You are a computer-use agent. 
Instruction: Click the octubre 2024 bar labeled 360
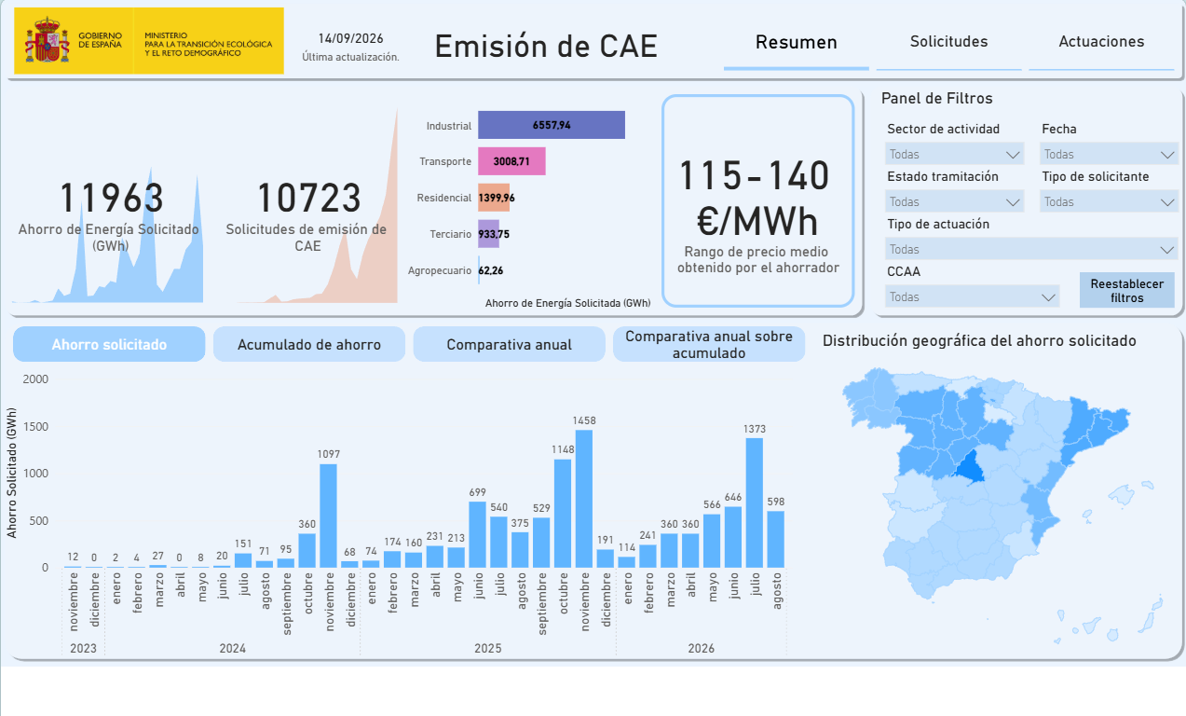307,551
